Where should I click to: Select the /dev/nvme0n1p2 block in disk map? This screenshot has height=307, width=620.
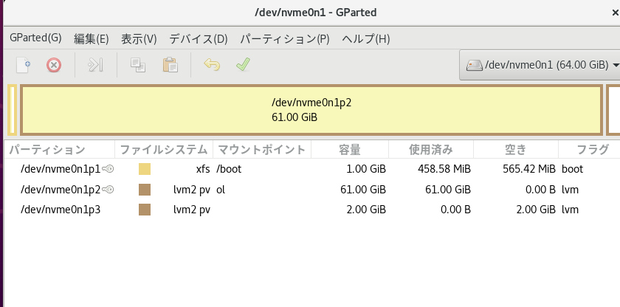pyautogui.click(x=311, y=110)
